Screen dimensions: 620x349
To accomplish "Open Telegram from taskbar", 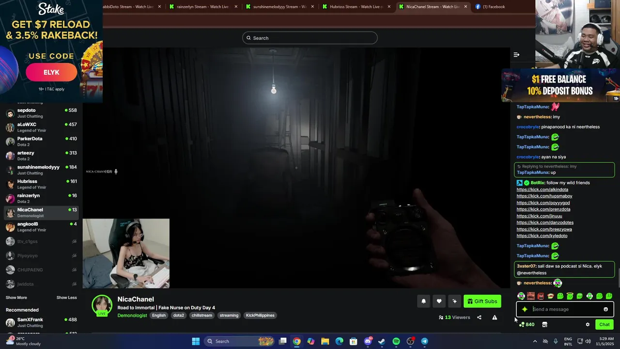I will point(424,341).
